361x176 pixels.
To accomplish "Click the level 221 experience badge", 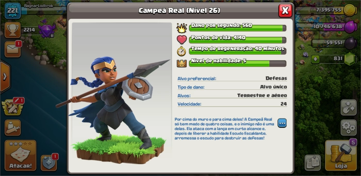I will click(13, 11).
